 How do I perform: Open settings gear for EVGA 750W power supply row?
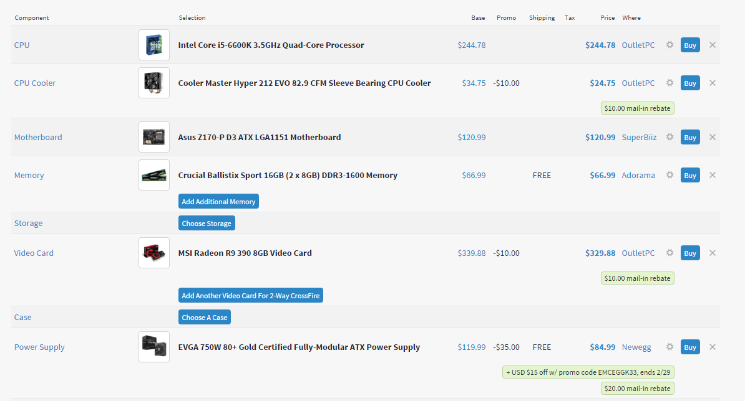pos(670,346)
